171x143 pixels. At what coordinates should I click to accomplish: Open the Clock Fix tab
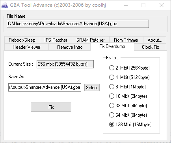tap(151, 47)
